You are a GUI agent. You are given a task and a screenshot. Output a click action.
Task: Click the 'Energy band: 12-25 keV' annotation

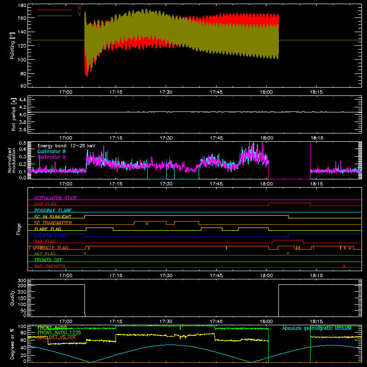tap(67, 146)
